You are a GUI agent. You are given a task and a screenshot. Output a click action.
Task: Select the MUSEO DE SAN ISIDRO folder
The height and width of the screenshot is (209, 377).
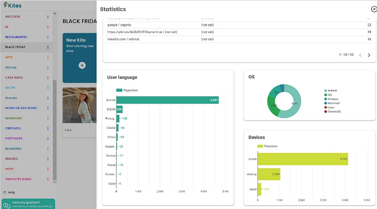pyautogui.click(x=21, y=108)
